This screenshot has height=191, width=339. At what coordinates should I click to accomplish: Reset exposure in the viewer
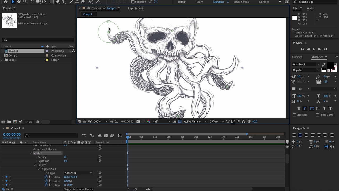pos(249,121)
